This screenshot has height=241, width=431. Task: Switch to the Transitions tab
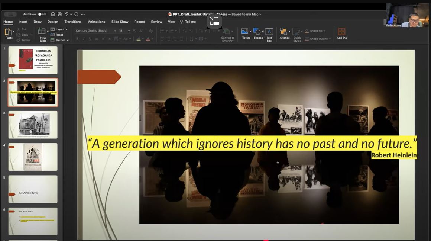pyautogui.click(x=73, y=22)
